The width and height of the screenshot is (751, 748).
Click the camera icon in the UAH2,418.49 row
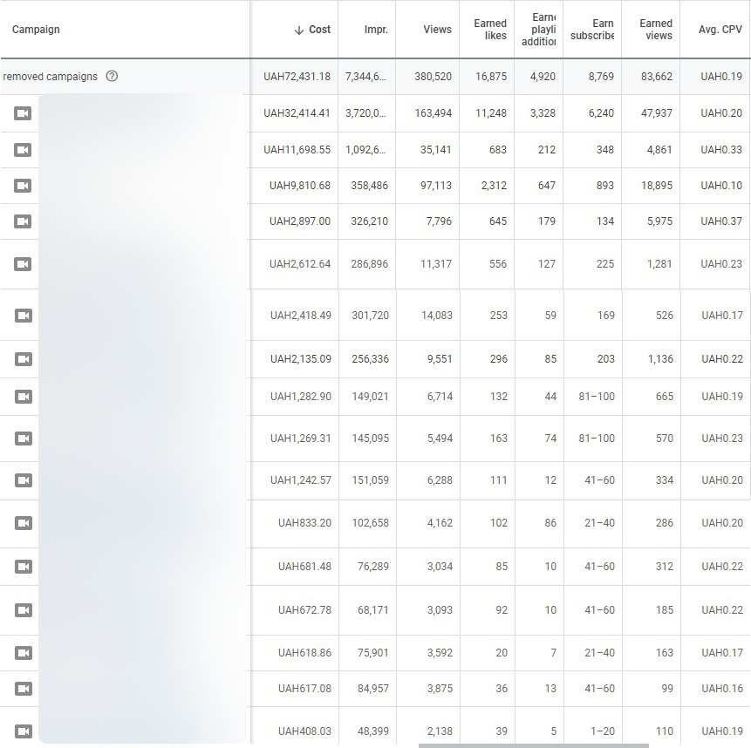click(x=24, y=316)
